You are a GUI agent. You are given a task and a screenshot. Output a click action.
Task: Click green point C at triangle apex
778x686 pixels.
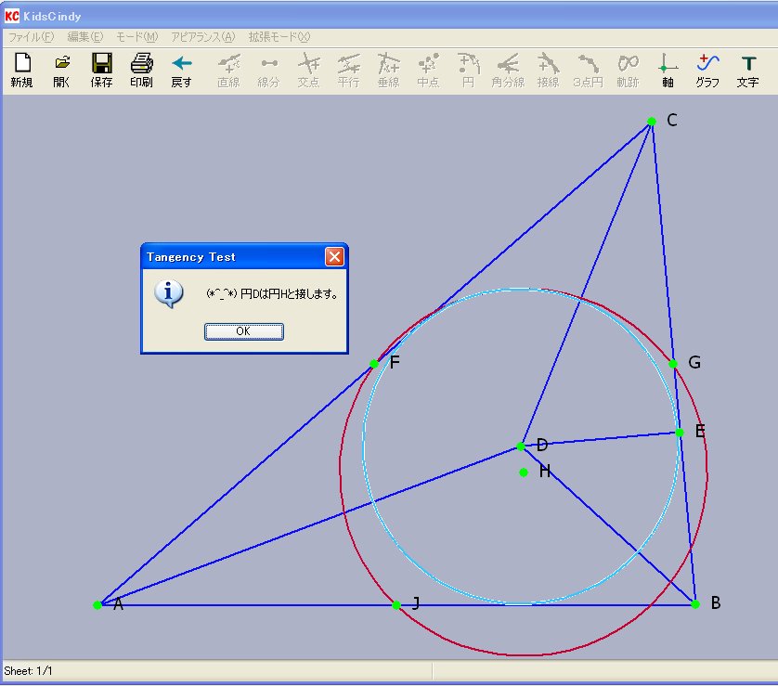coord(652,122)
